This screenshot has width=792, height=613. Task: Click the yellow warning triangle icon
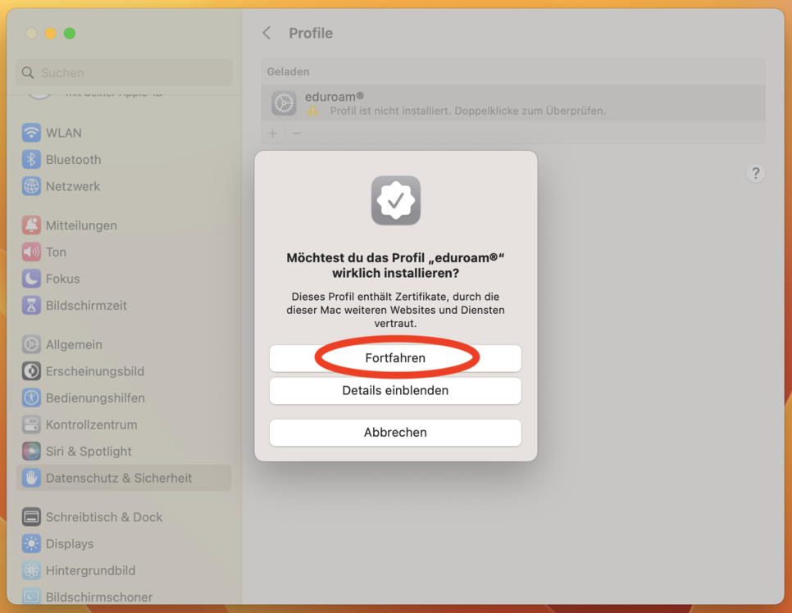[313, 110]
